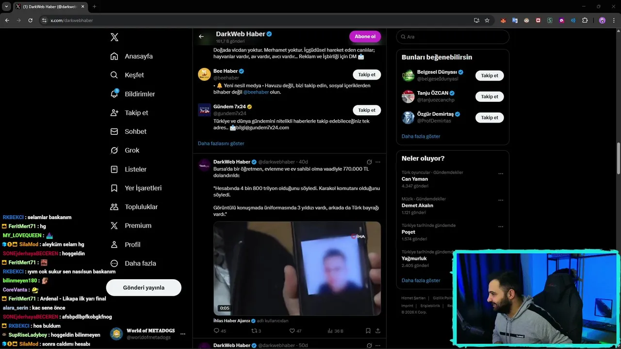Screen dimensions: 621x349
Task: Click the @beehaber mention link
Action: (256, 92)
